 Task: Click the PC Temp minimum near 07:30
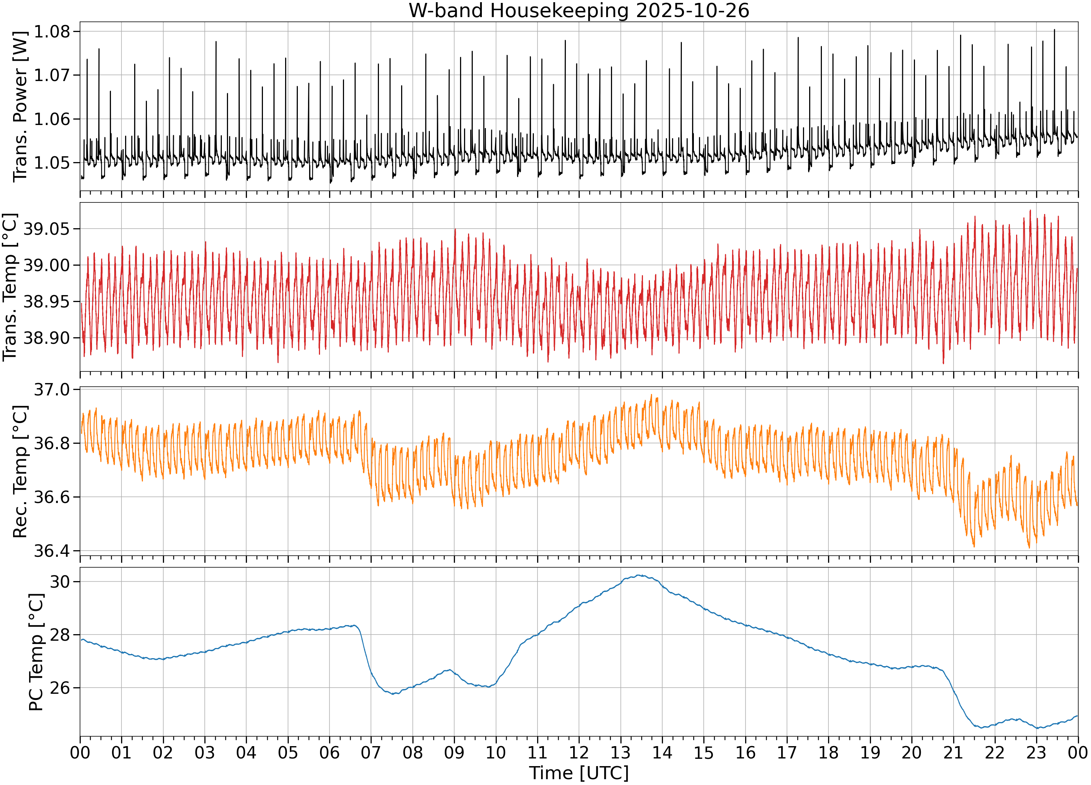pyautogui.click(x=393, y=694)
